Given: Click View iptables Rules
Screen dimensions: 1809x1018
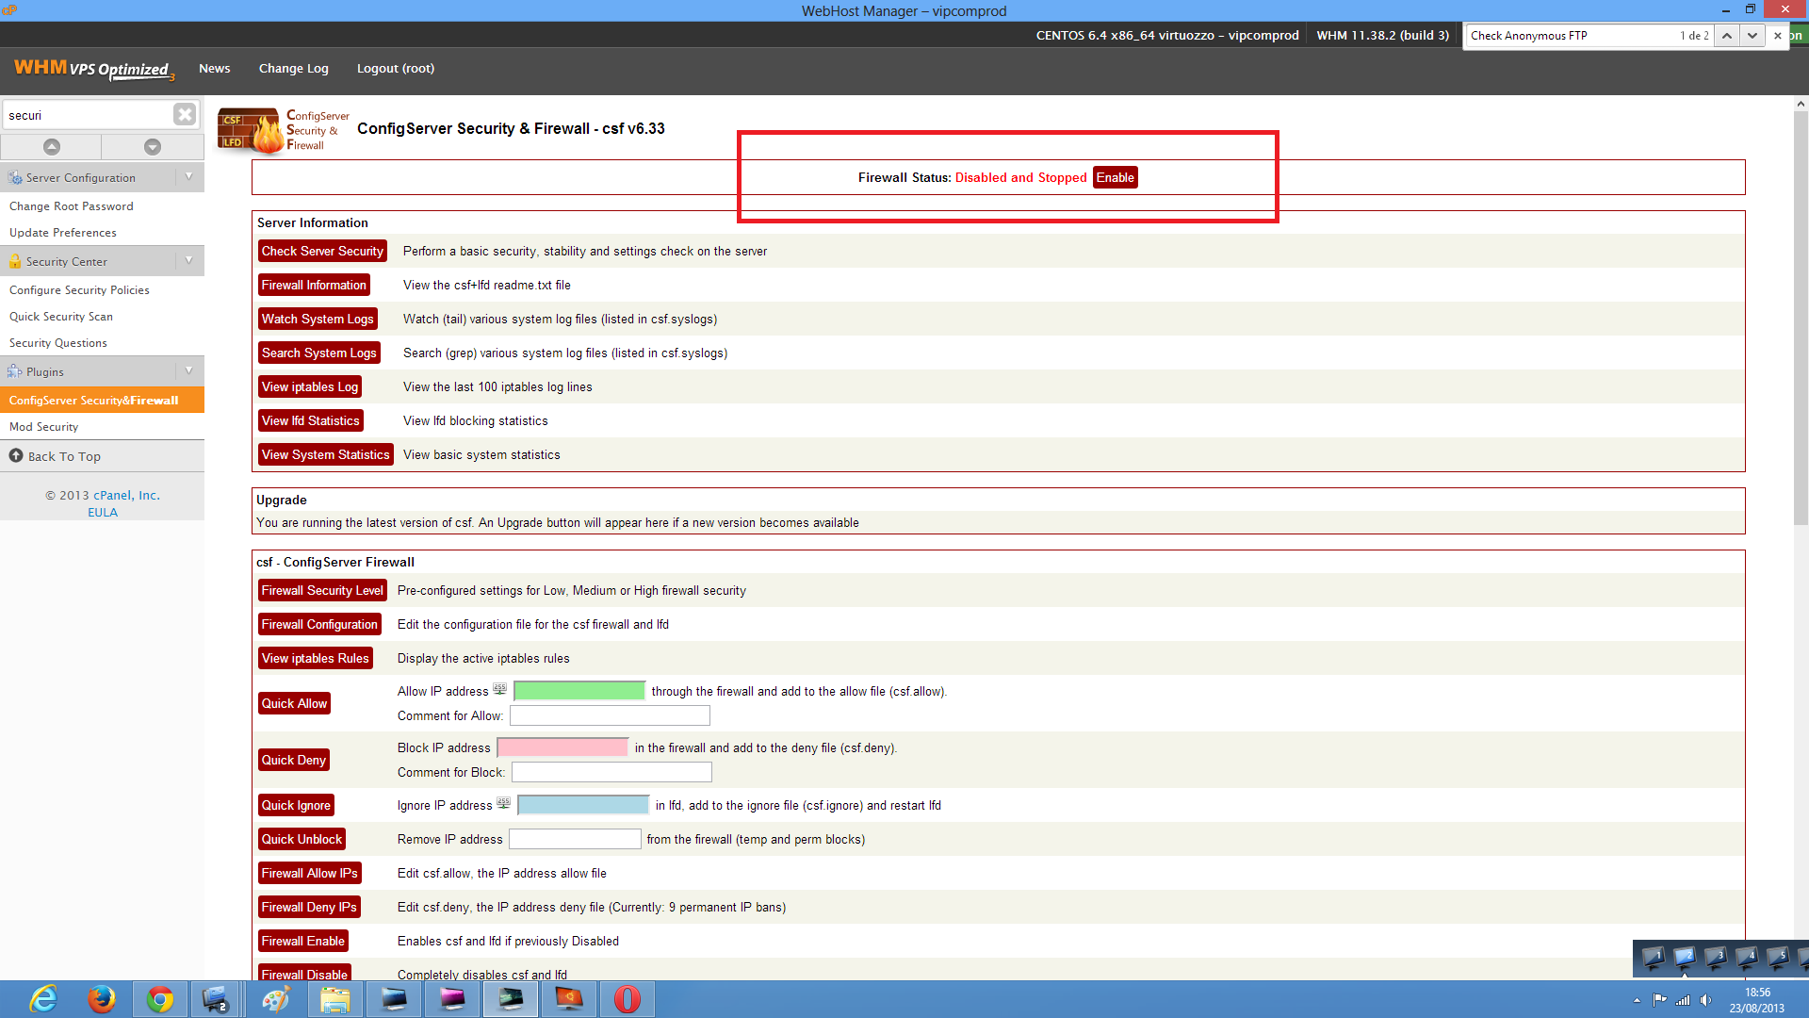Looking at the screenshot, I should click(x=316, y=658).
